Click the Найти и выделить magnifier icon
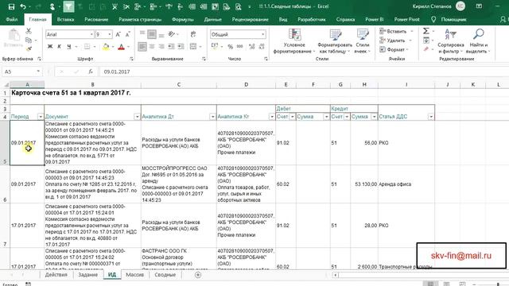The width and height of the screenshot is (509, 286). (x=479, y=34)
